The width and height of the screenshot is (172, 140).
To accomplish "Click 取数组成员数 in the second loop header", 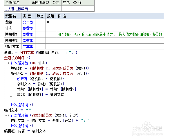I will (42, 115).
